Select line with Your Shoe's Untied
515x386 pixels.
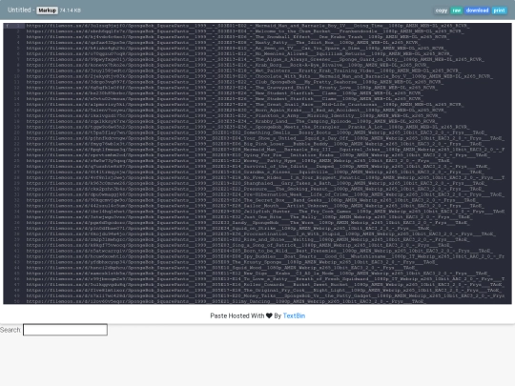tap(265, 138)
